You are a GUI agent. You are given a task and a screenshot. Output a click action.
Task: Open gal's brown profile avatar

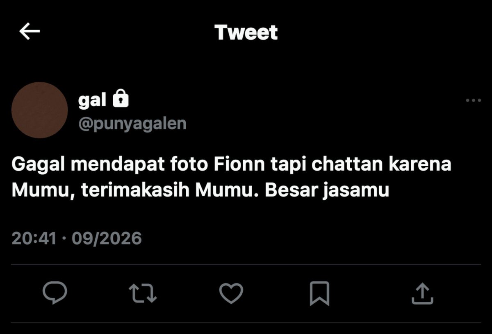(39, 110)
